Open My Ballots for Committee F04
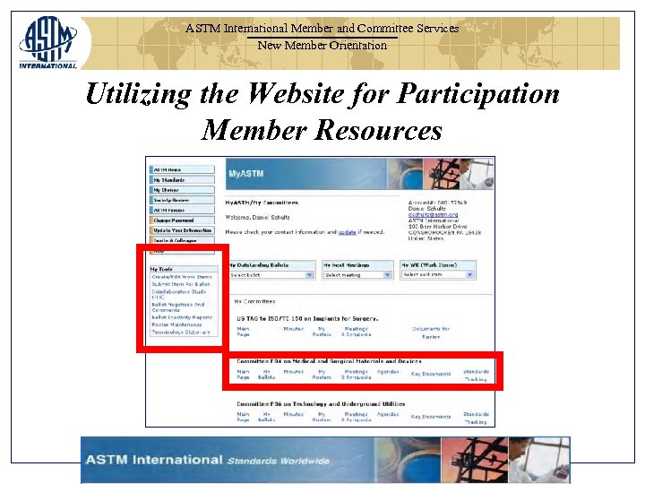This screenshot has height=484, width=645. coord(267,374)
